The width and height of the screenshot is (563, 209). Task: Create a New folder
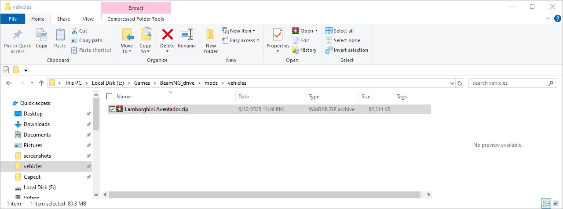point(211,41)
